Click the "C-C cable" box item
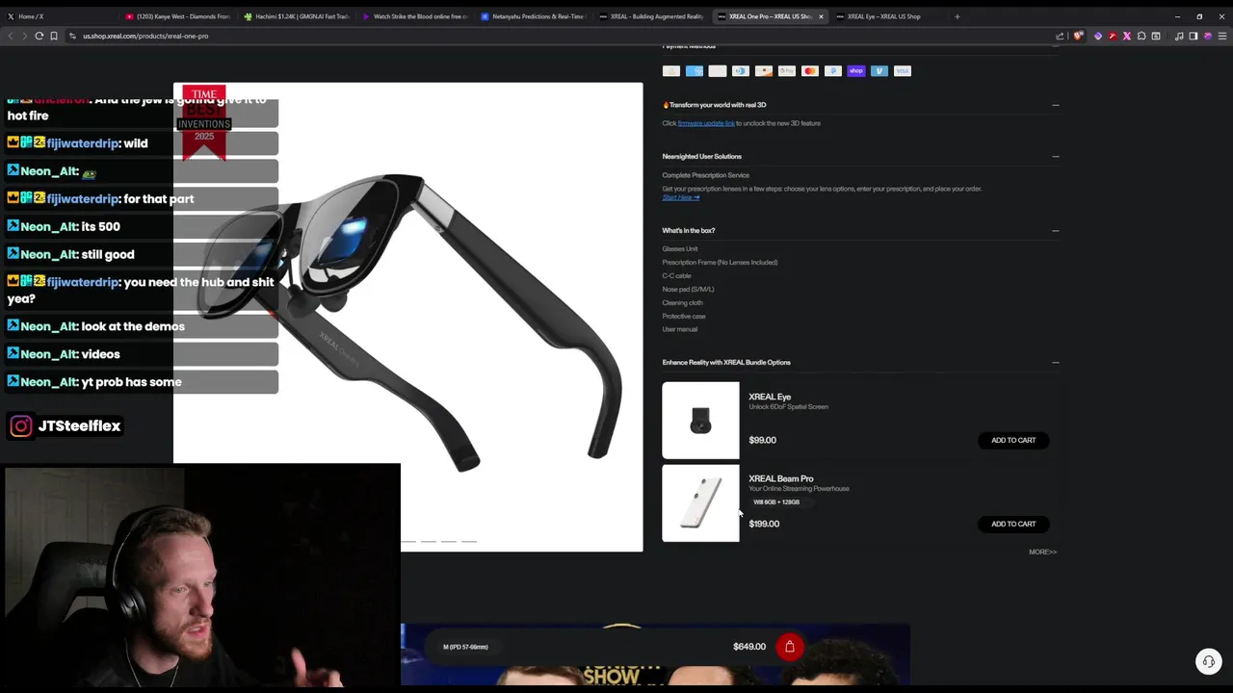 676,275
